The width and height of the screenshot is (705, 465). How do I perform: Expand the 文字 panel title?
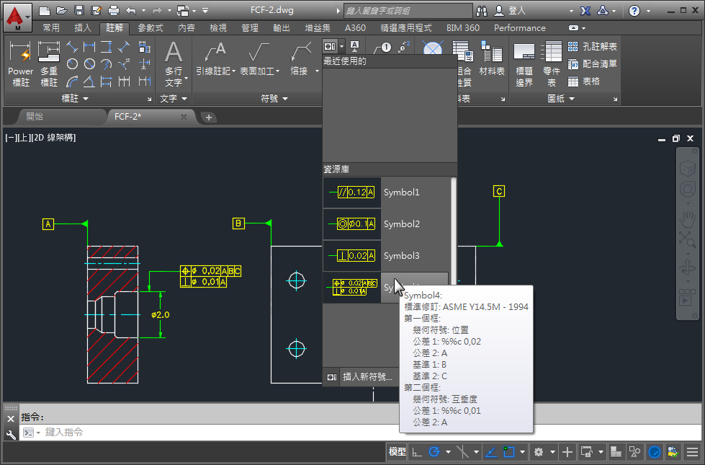(173, 99)
